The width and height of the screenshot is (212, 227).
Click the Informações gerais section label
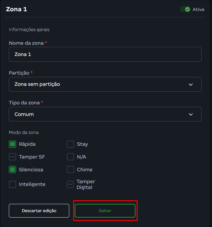coord(29,30)
